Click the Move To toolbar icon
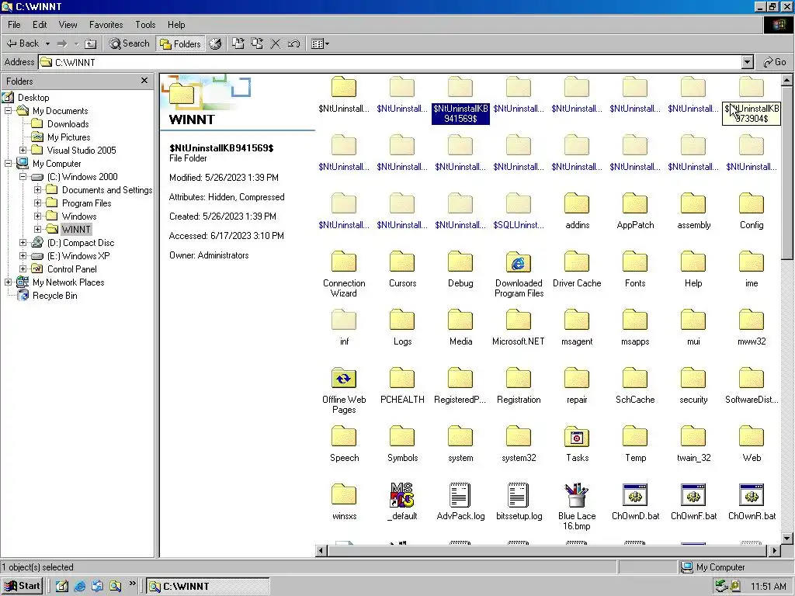 tap(238, 43)
